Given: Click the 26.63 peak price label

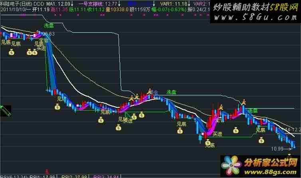Looking at the screenshot, I should coord(49,34).
